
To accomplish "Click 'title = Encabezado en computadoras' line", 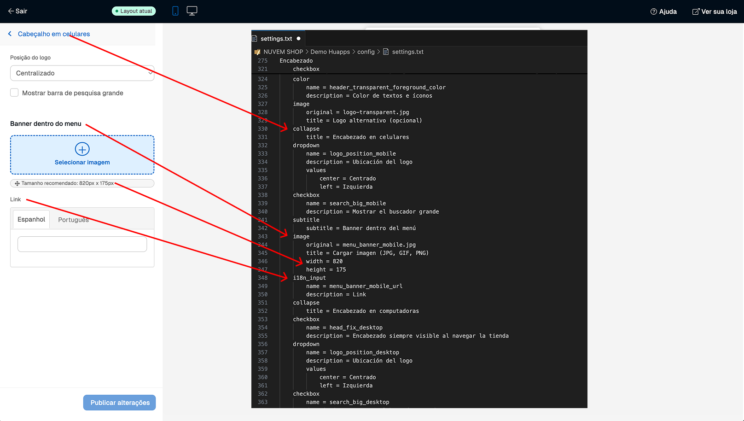I will 362,311.
